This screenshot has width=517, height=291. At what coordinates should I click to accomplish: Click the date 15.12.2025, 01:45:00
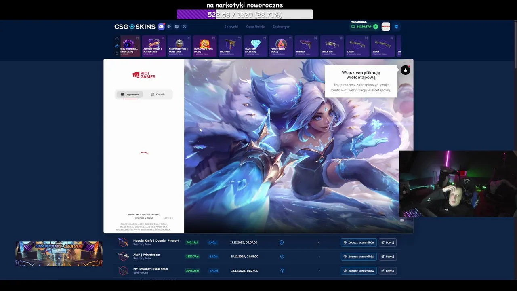[244, 257]
